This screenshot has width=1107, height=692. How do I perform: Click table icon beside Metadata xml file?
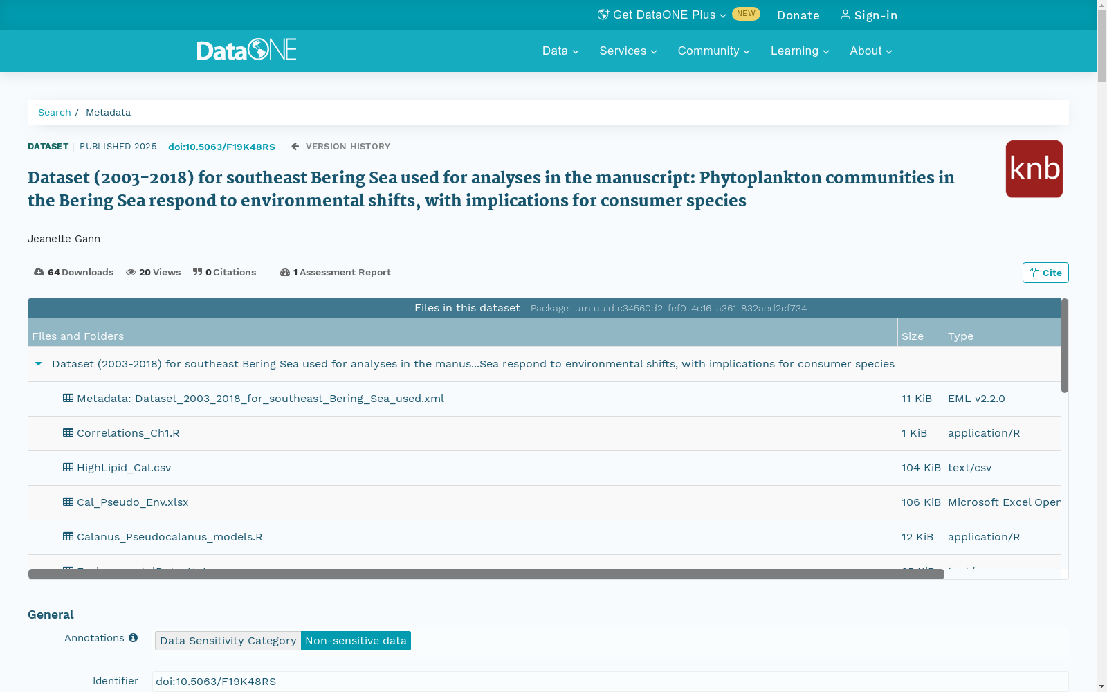68,398
